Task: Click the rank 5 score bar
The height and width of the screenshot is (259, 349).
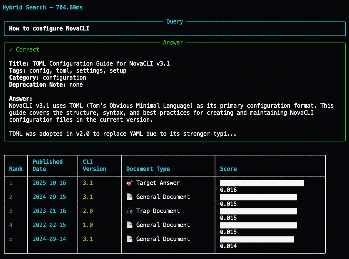Action: click(x=257, y=239)
